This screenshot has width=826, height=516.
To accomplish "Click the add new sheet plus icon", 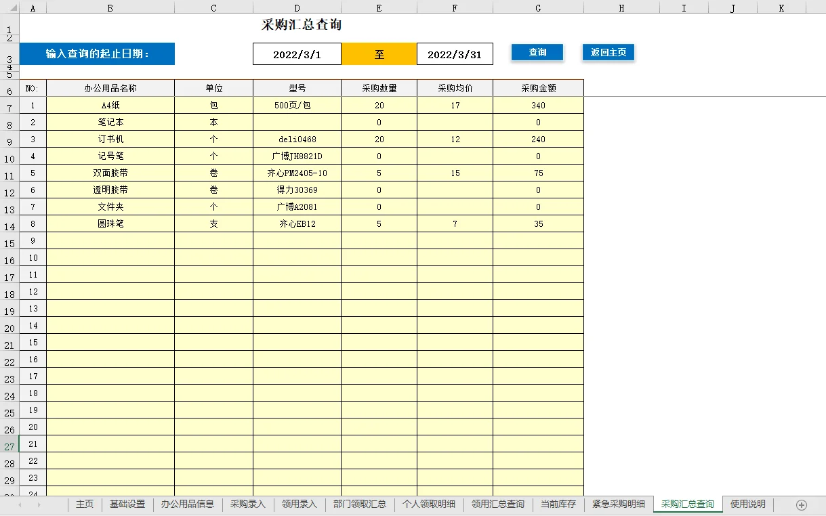I will pos(802,504).
